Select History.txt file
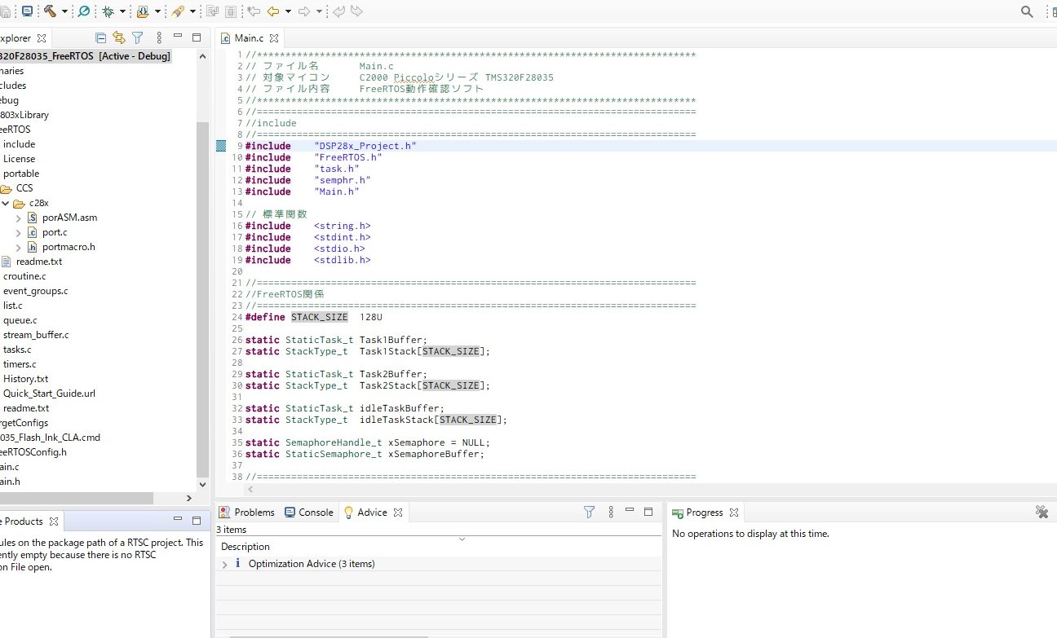1057x638 pixels. 25,379
